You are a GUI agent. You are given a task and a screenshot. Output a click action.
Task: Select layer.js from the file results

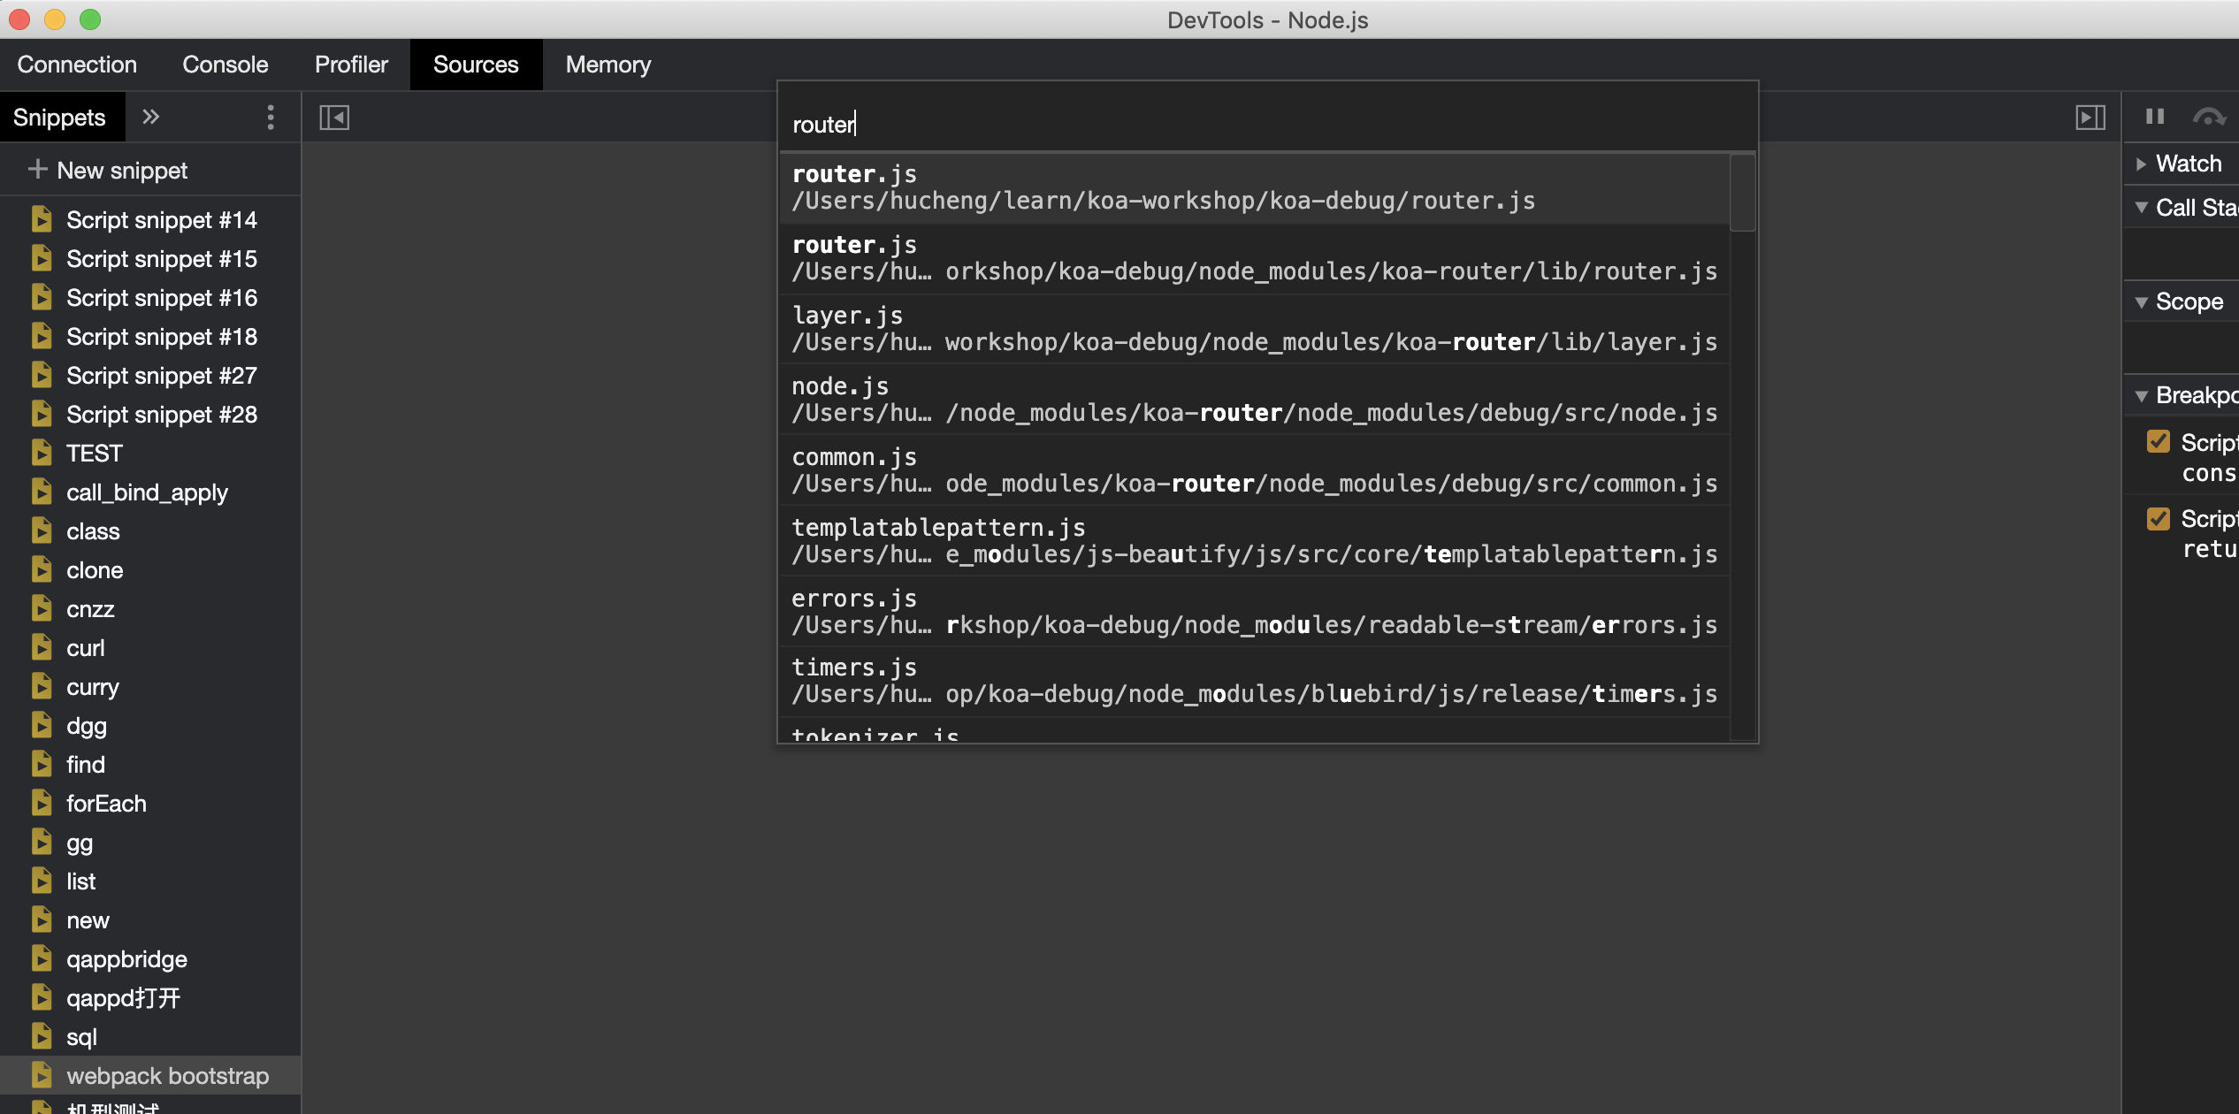pyautogui.click(x=1252, y=329)
